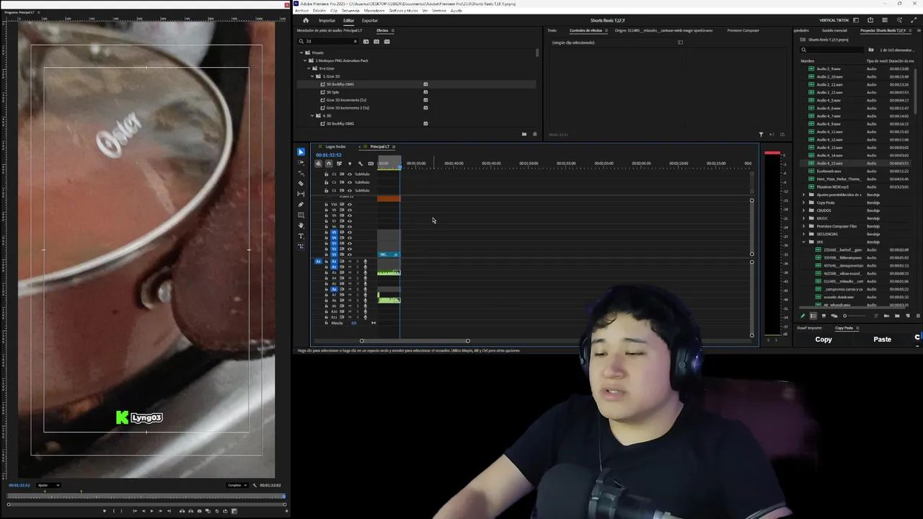Click the pencil icon in project panel
This screenshot has height=519, width=923.
(x=803, y=316)
